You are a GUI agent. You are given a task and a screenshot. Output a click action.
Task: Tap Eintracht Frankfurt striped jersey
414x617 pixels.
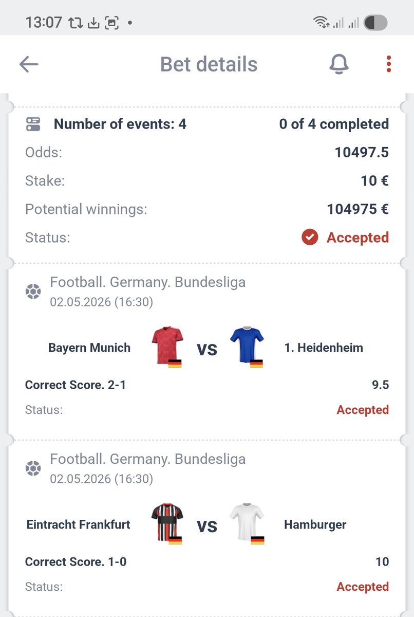(167, 523)
